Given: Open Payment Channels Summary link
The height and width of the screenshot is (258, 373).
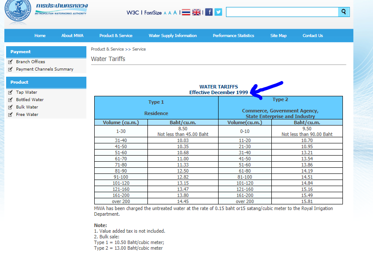Looking at the screenshot, I should pos(45,69).
